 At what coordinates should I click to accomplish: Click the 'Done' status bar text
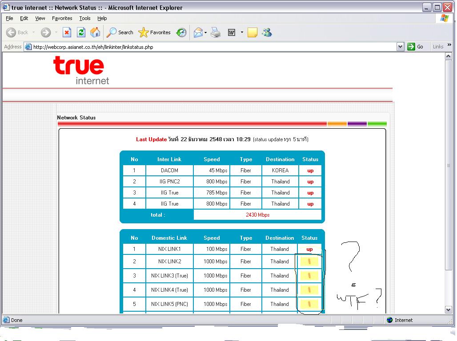16,320
